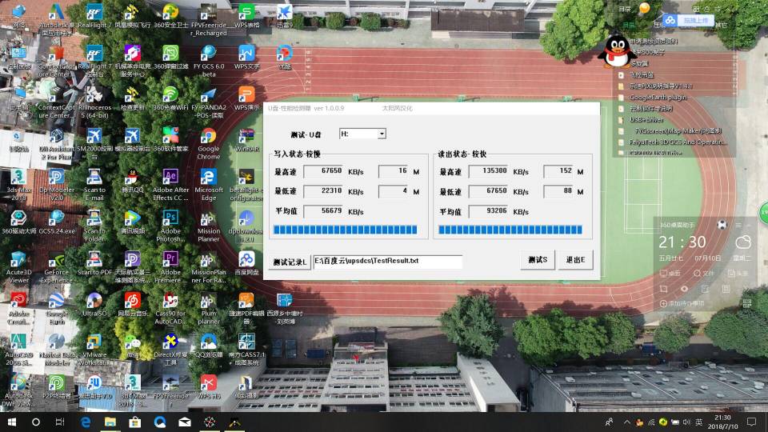Open the FPVFreerider_Recharged desktop icon
Viewport: 768px width, 432px height.
coord(209,20)
